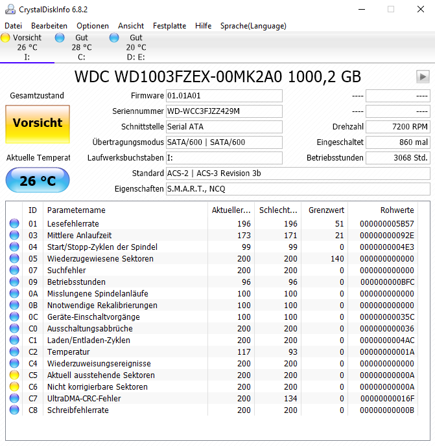
Task: Click Grenzwert value 140
Action: pos(337,259)
